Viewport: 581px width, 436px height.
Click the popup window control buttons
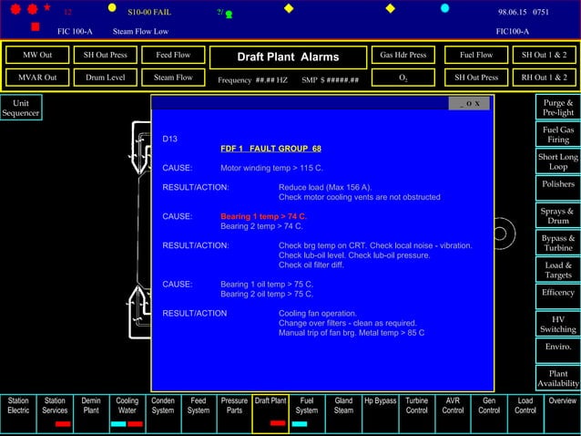pos(469,103)
